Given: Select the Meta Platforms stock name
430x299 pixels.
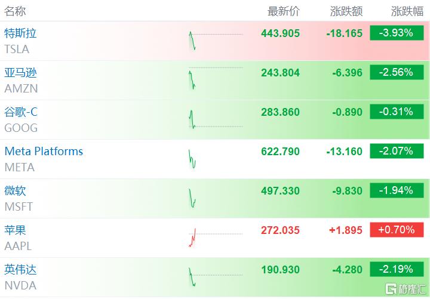Looking at the screenshot, I should click(44, 152).
